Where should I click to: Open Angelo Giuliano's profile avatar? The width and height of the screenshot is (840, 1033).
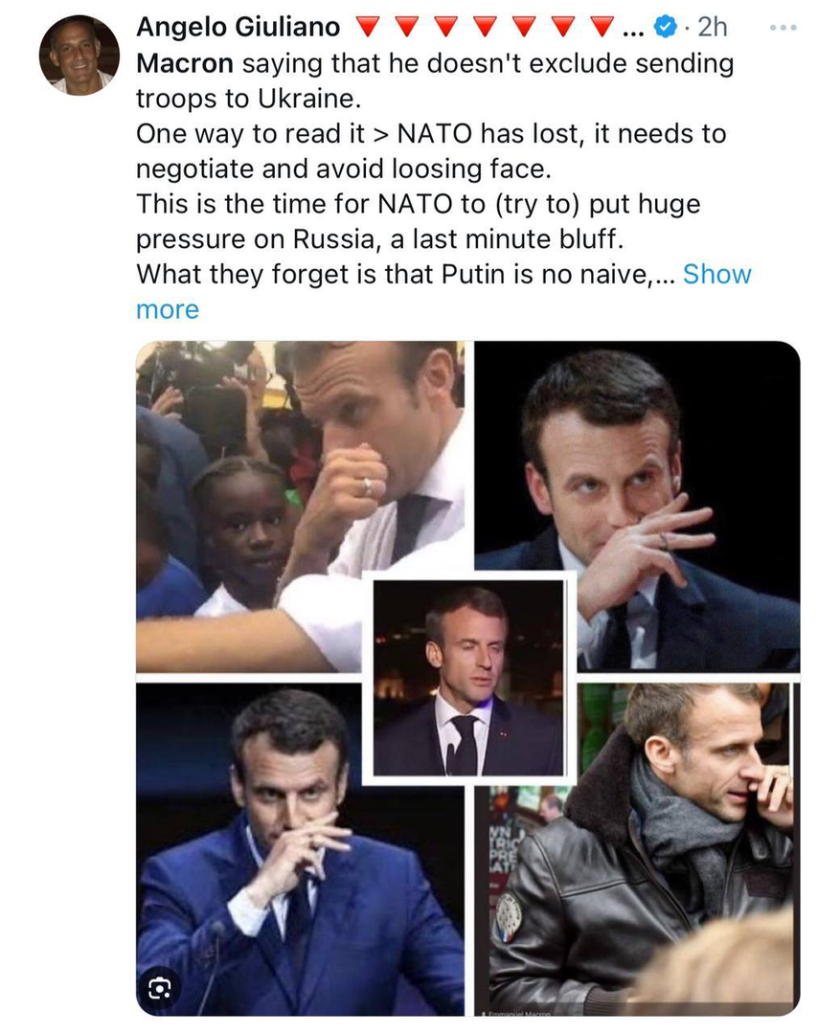(79, 55)
